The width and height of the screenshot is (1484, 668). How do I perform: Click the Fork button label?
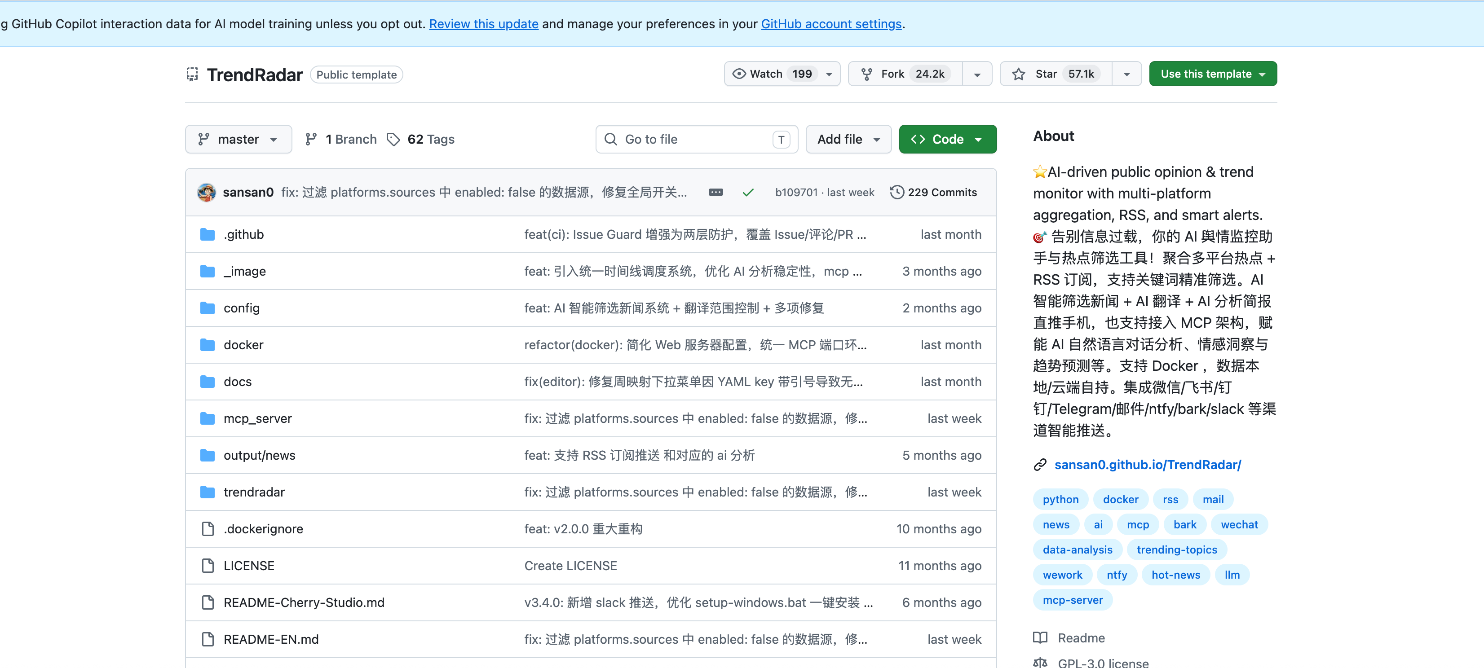tap(892, 74)
